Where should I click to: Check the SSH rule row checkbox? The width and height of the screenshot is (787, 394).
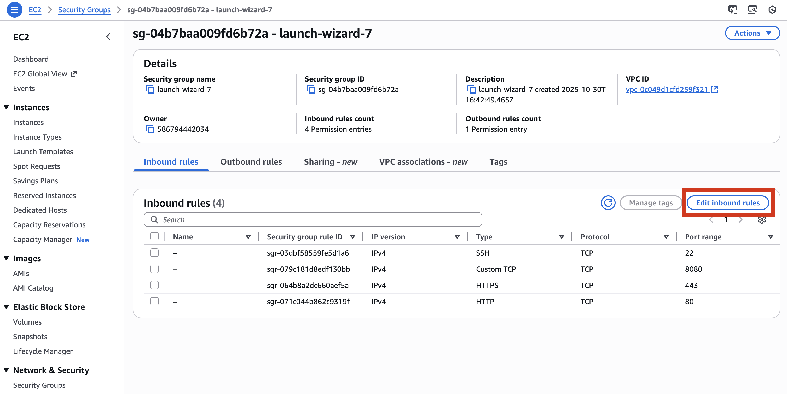coord(154,253)
